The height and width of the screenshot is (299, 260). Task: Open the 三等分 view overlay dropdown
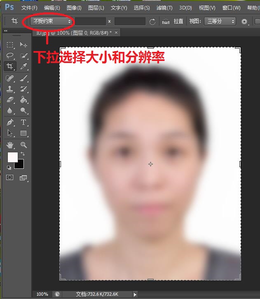point(220,21)
